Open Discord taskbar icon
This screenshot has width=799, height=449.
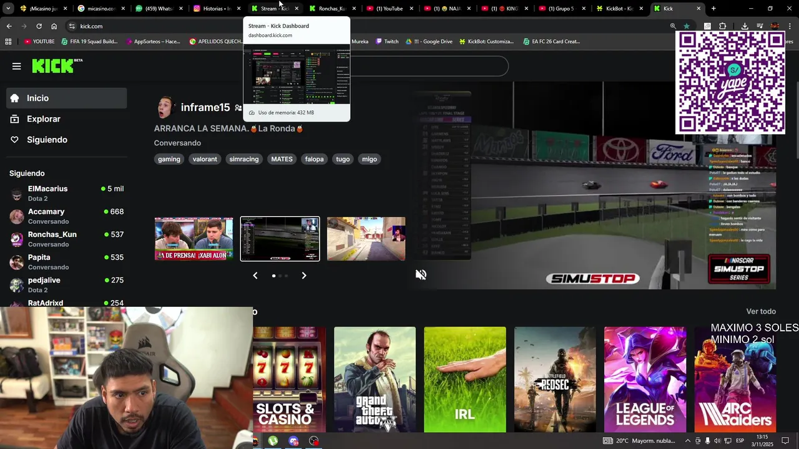coord(294,441)
